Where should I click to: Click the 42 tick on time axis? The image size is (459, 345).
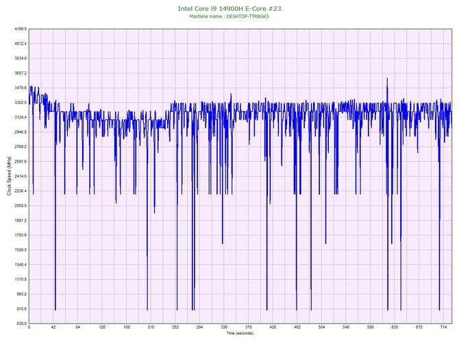point(53,327)
